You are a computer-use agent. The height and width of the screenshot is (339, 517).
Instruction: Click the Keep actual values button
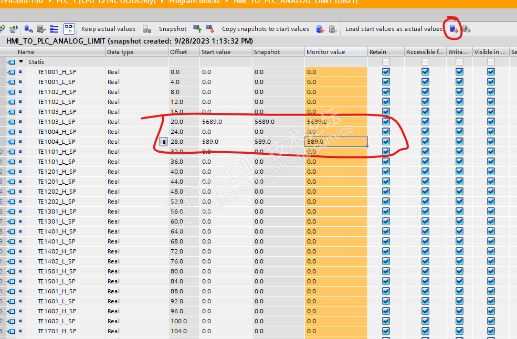108,29
